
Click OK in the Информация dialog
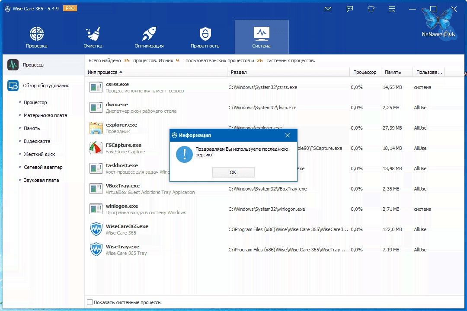233,172
